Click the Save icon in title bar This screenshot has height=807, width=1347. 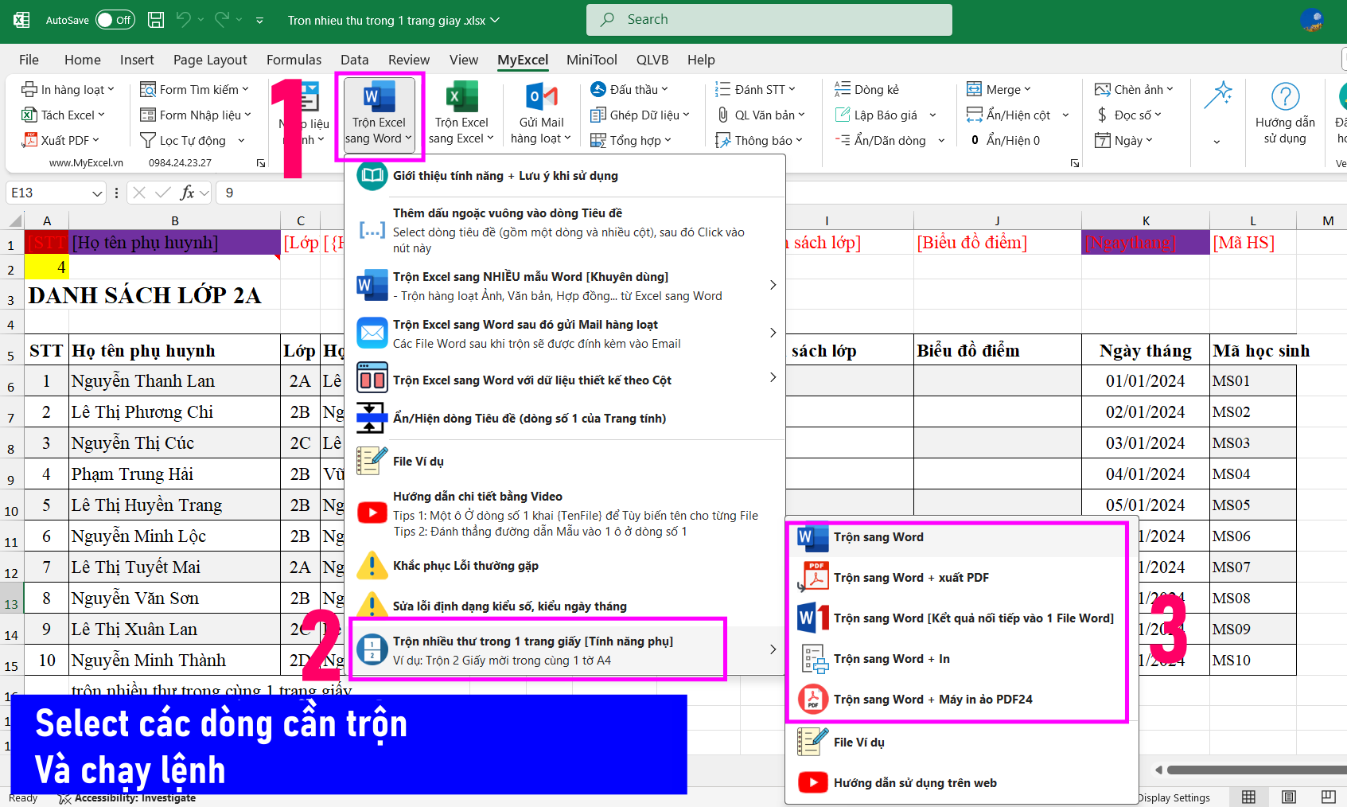(x=157, y=20)
